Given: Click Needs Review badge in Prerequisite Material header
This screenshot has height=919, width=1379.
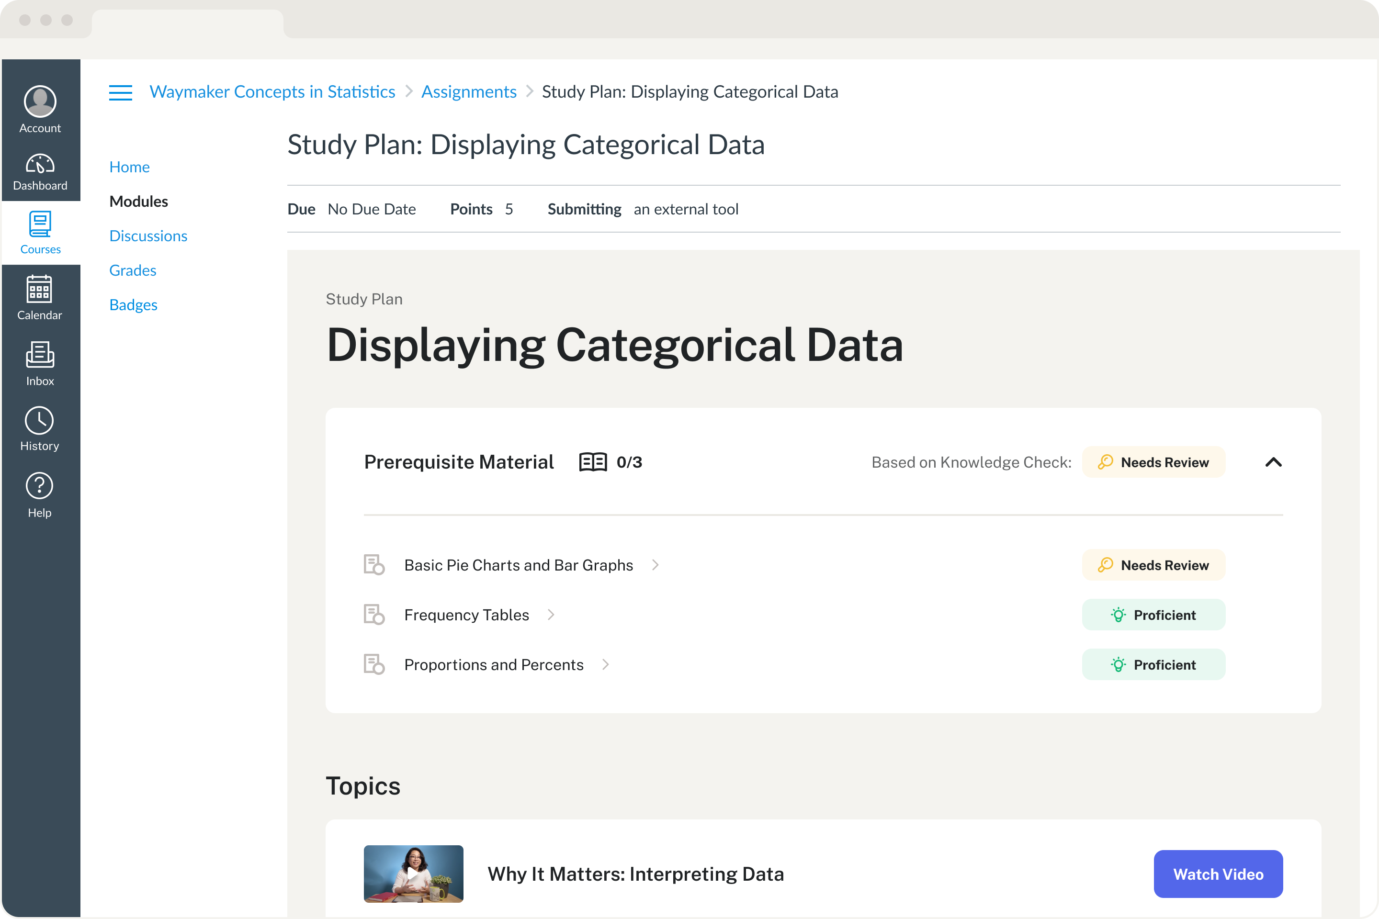Looking at the screenshot, I should tap(1153, 462).
